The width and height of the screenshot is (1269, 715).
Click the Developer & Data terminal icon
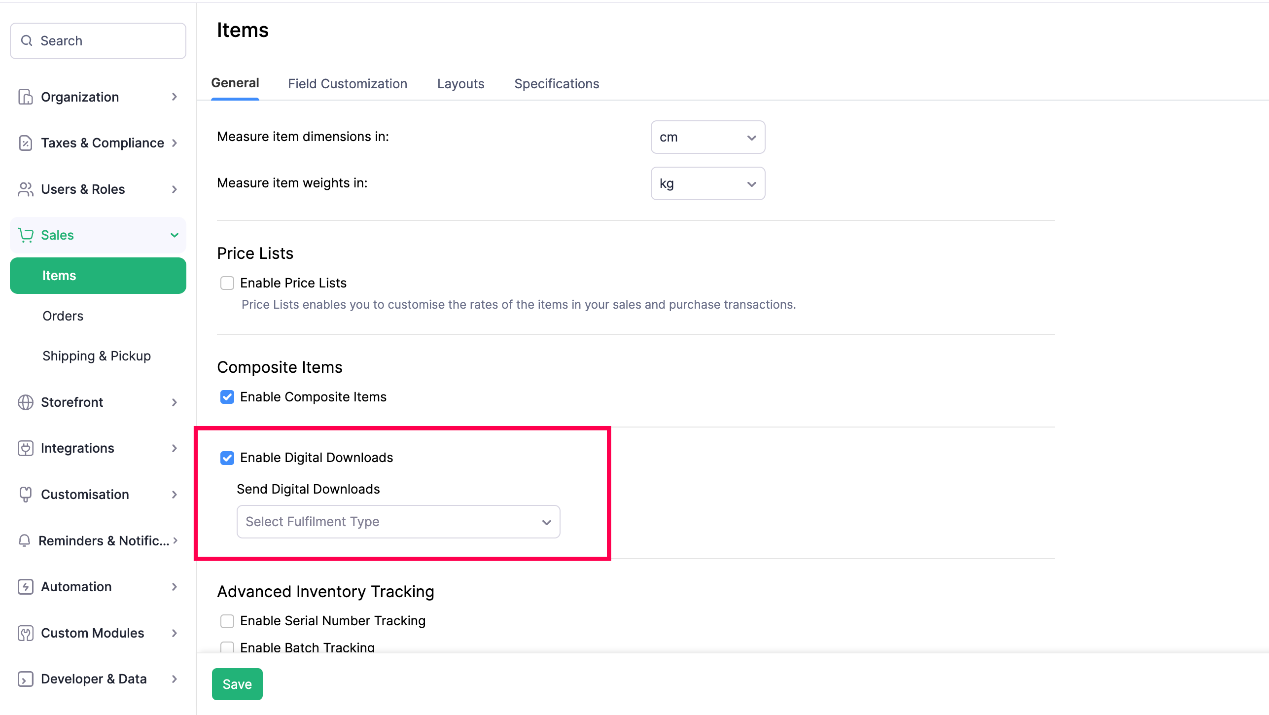25,679
